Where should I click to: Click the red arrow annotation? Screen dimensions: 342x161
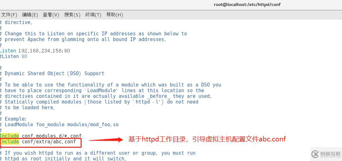coord(106,140)
